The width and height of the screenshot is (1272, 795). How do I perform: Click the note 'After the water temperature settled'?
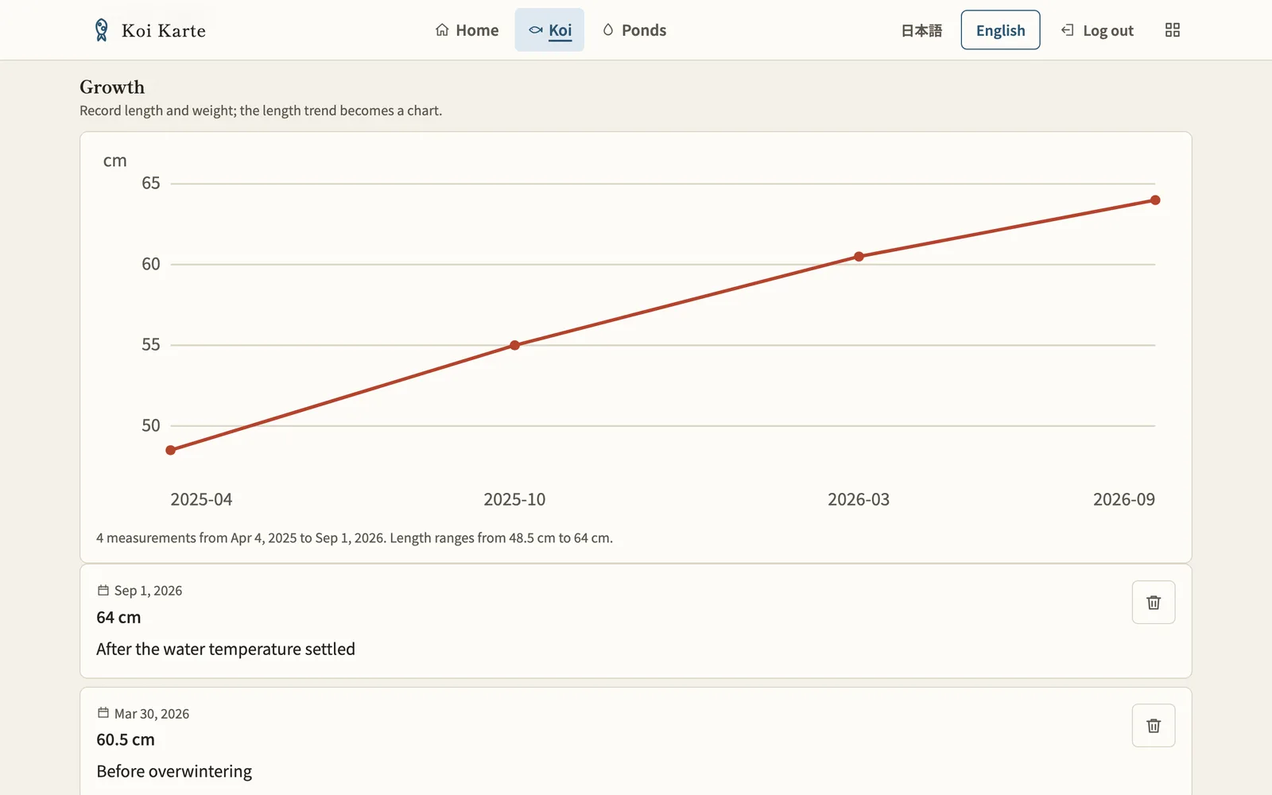click(226, 649)
